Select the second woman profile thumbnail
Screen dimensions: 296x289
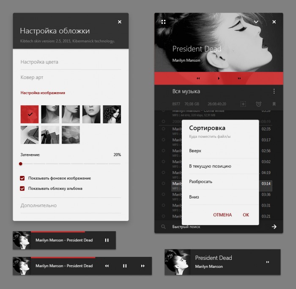tap(71, 115)
